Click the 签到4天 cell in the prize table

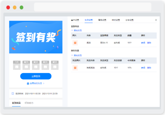point(104,43)
